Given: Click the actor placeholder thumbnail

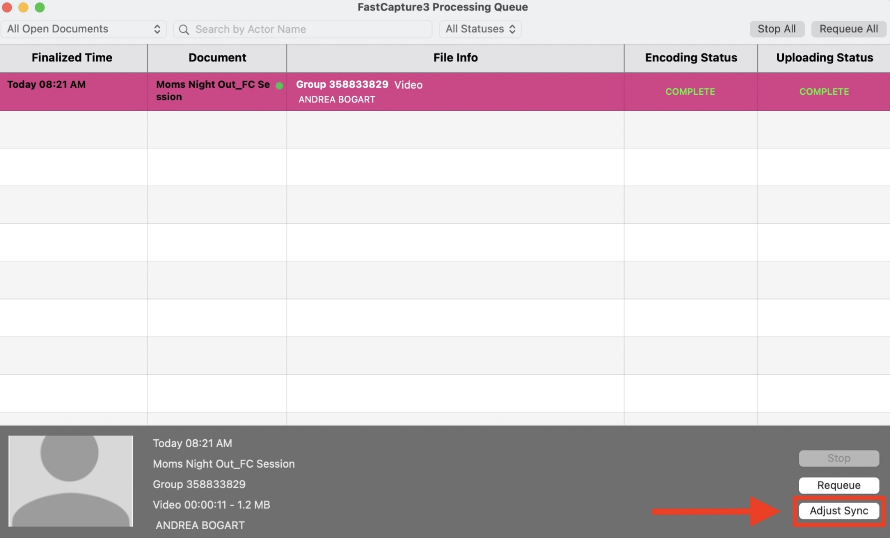Looking at the screenshot, I should pyautogui.click(x=71, y=481).
